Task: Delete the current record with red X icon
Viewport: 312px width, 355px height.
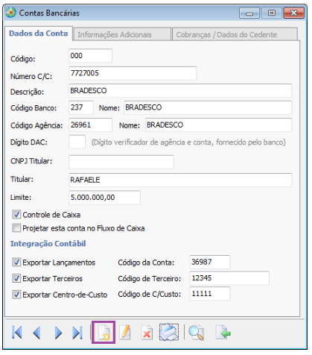Action: [x=147, y=333]
